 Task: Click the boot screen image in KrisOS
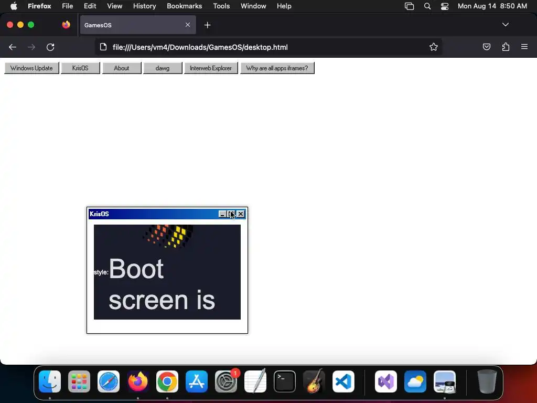[167, 272]
